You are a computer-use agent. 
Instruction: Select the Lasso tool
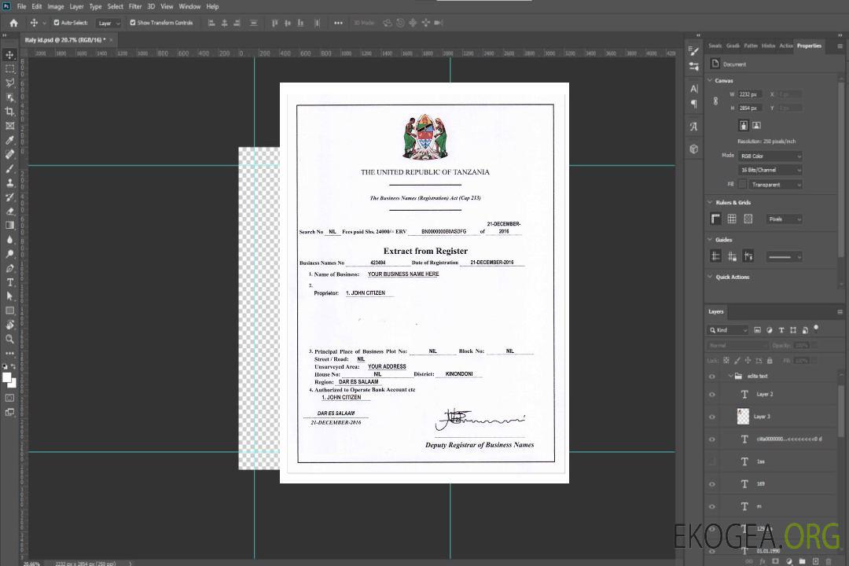tap(9, 83)
